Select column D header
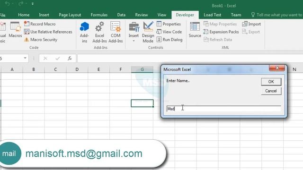 (x=77, y=69)
